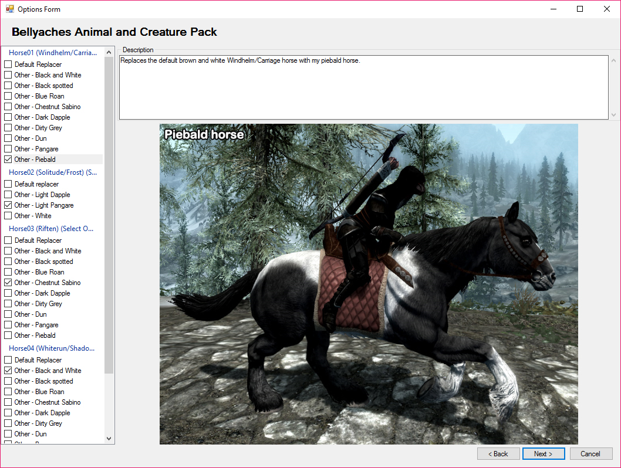Choose Blue Roan for Horse03
The width and height of the screenshot is (621, 468).
click(8, 272)
